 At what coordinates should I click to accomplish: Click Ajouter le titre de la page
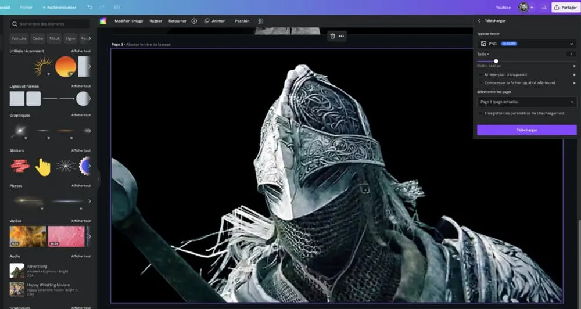pos(148,45)
